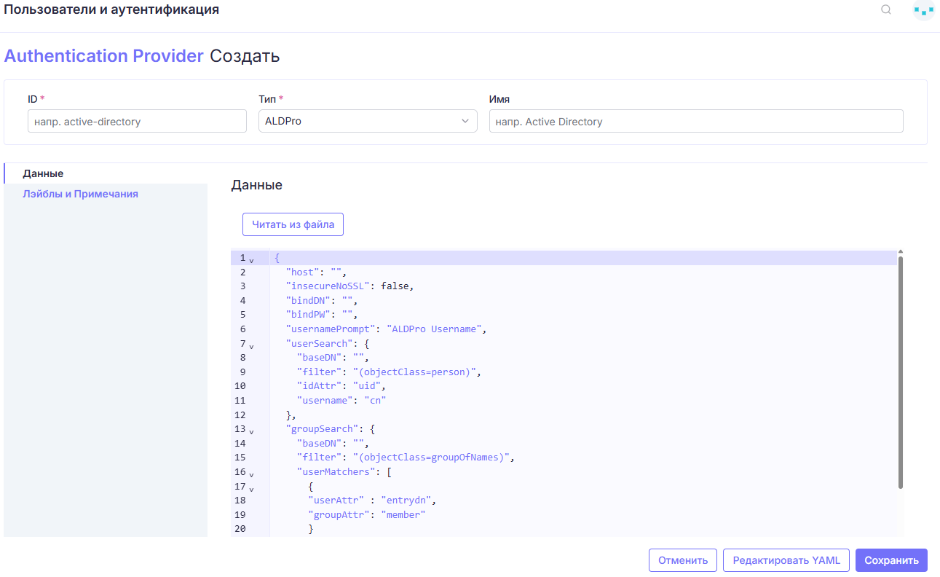Click the Пользователи и аутентификация header title
Viewport: 940px width, 577px height.
pyautogui.click(x=111, y=10)
